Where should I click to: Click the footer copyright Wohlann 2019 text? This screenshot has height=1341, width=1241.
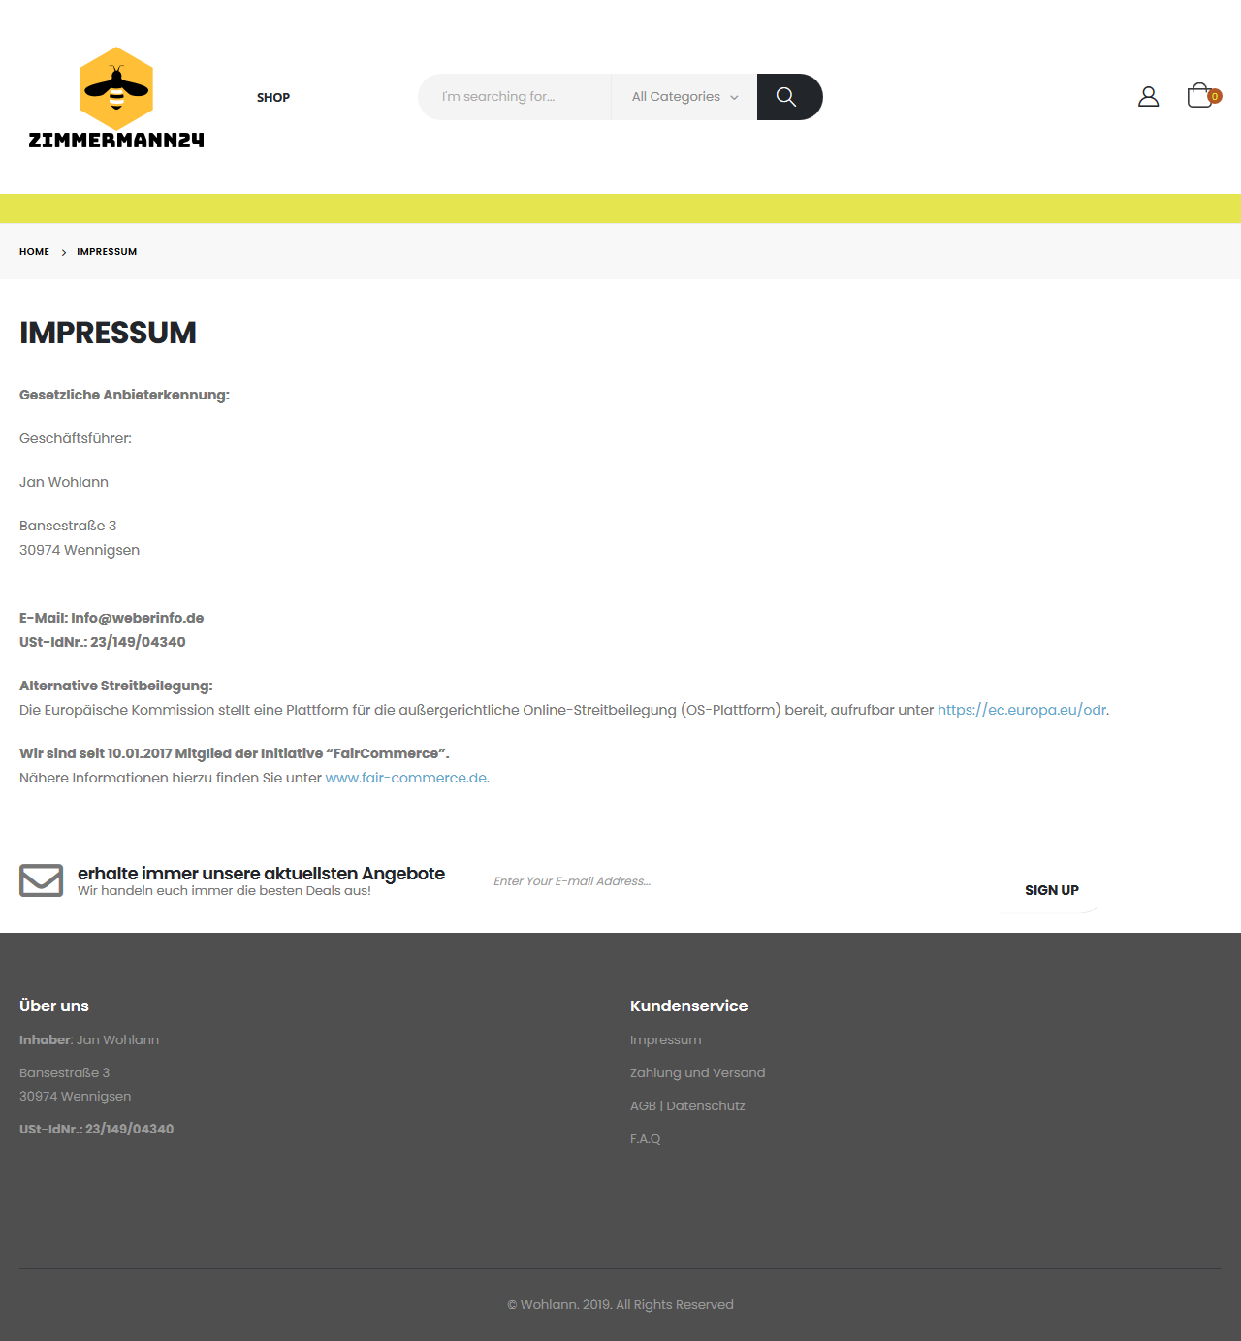[620, 1304]
